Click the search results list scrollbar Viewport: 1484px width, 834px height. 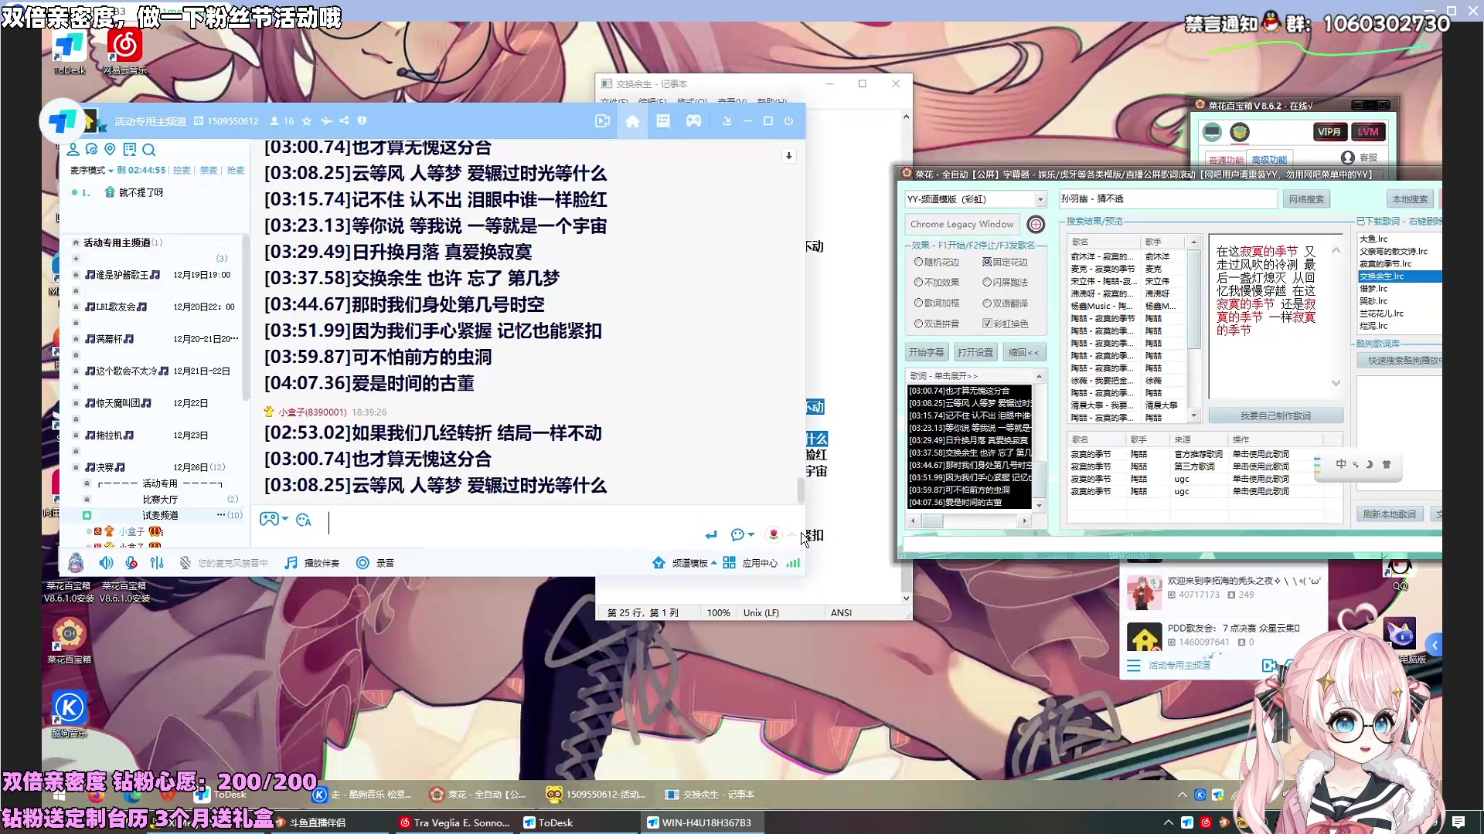1194,328
